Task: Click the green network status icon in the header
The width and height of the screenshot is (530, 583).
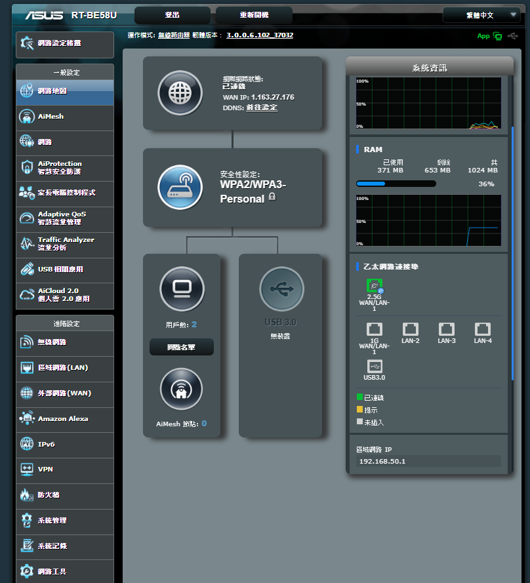Action: [497, 36]
